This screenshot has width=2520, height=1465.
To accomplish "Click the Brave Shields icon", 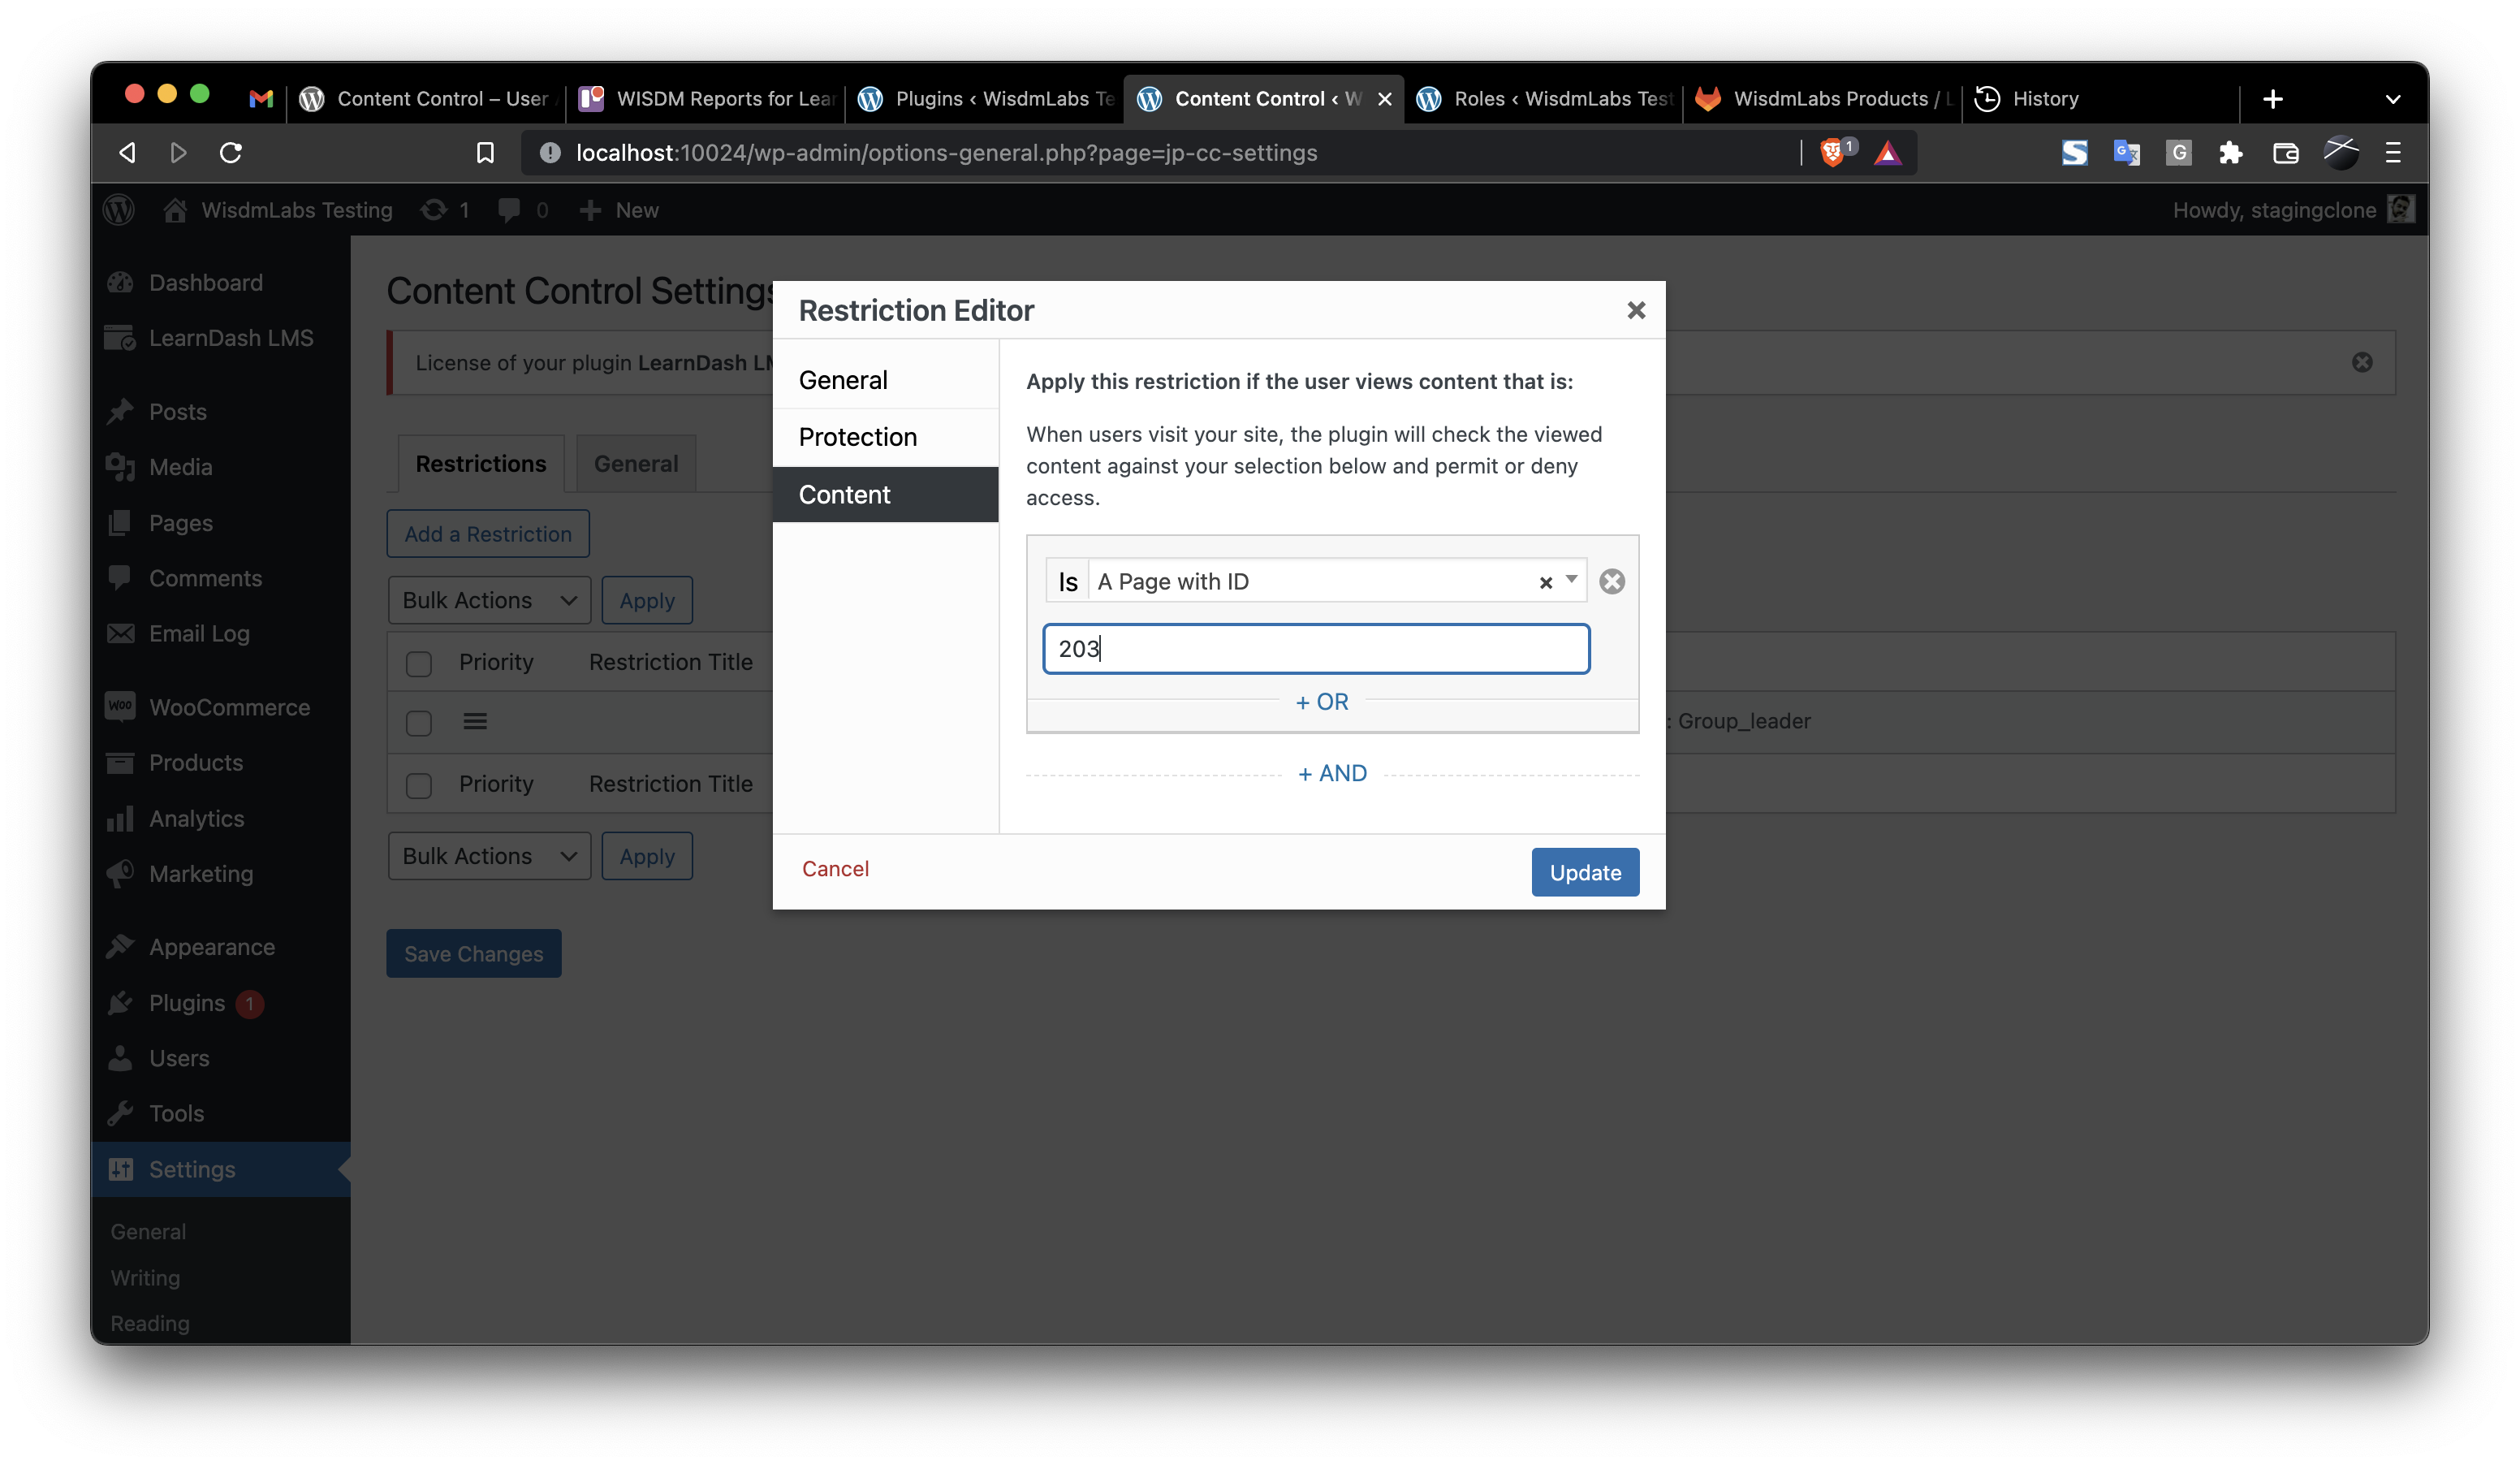I will click(1832, 153).
